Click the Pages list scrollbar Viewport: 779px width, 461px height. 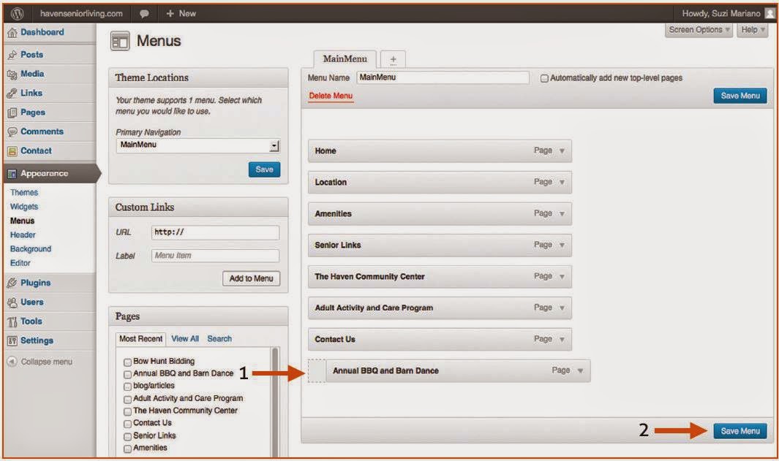[x=275, y=402]
